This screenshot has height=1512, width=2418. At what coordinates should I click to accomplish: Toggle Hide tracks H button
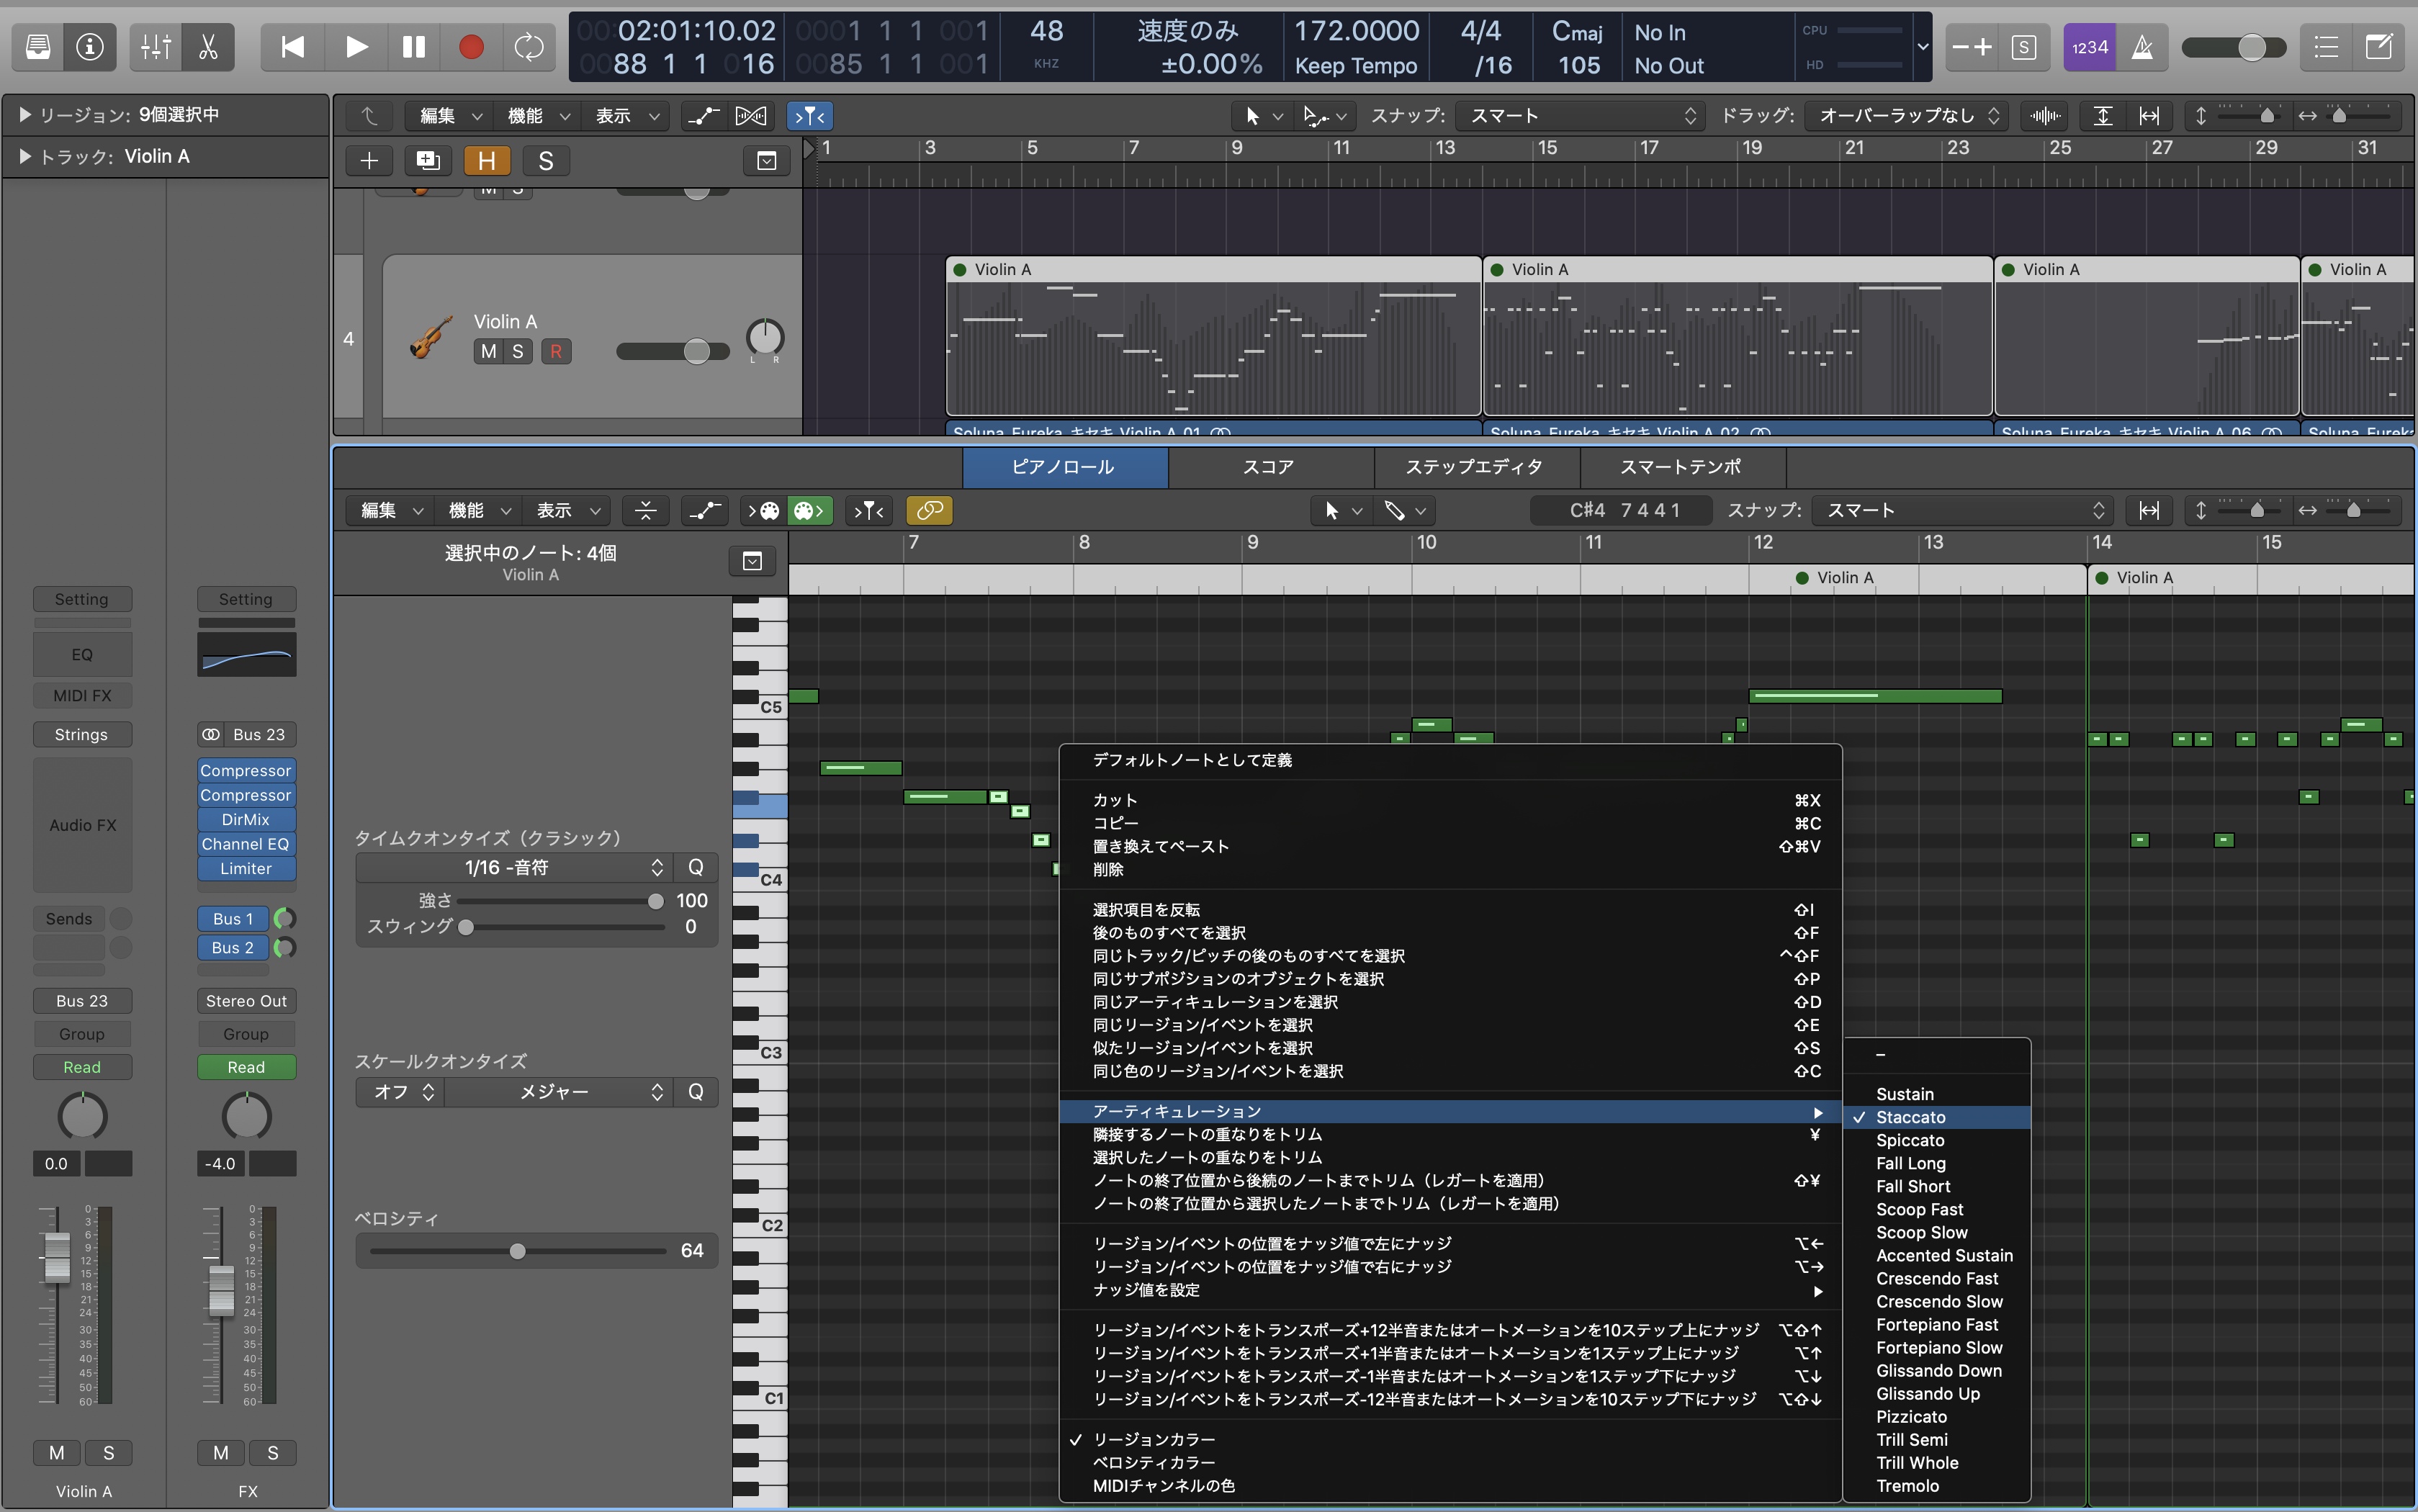(486, 161)
